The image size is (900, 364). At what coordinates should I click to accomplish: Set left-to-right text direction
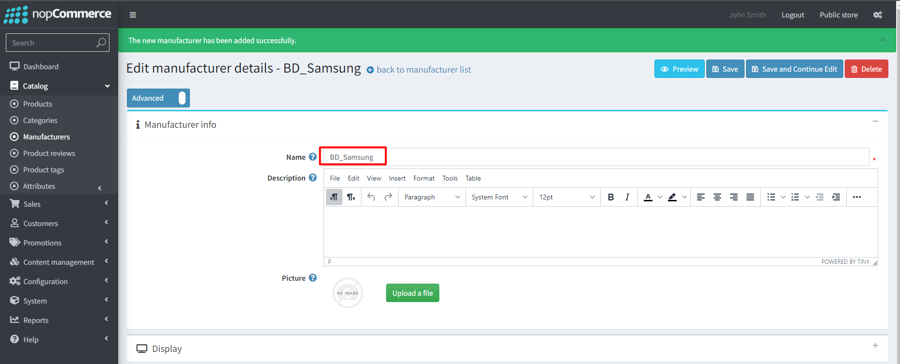point(334,197)
